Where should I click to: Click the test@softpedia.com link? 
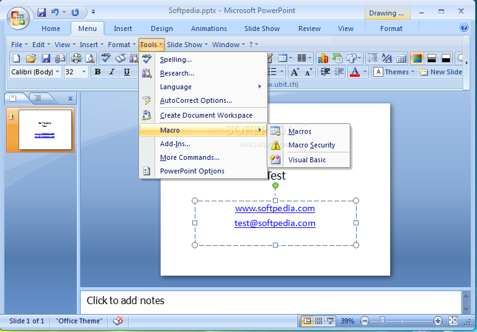[x=275, y=223]
